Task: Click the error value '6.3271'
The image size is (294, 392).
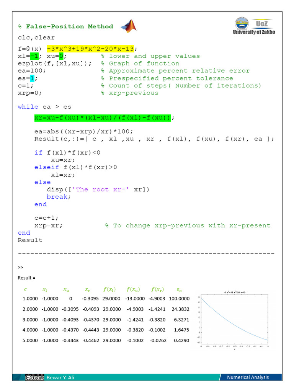Action: click(x=181, y=320)
